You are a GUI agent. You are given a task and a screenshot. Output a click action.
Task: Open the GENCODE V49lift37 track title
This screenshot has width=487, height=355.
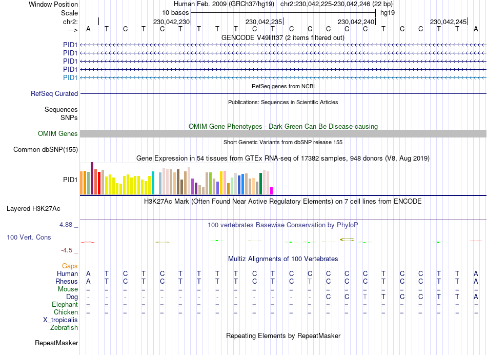click(x=283, y=37)
